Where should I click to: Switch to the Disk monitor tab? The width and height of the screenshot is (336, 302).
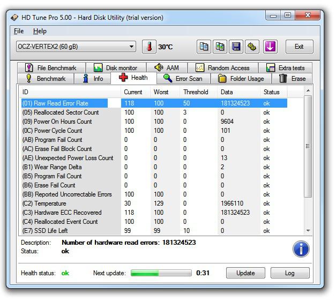coord(116,68)
